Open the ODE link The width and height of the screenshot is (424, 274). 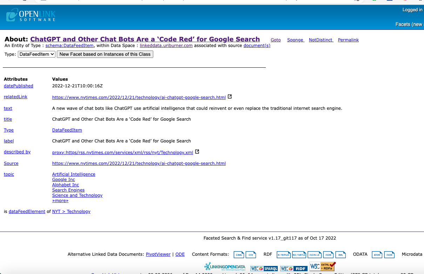[180, 254]
